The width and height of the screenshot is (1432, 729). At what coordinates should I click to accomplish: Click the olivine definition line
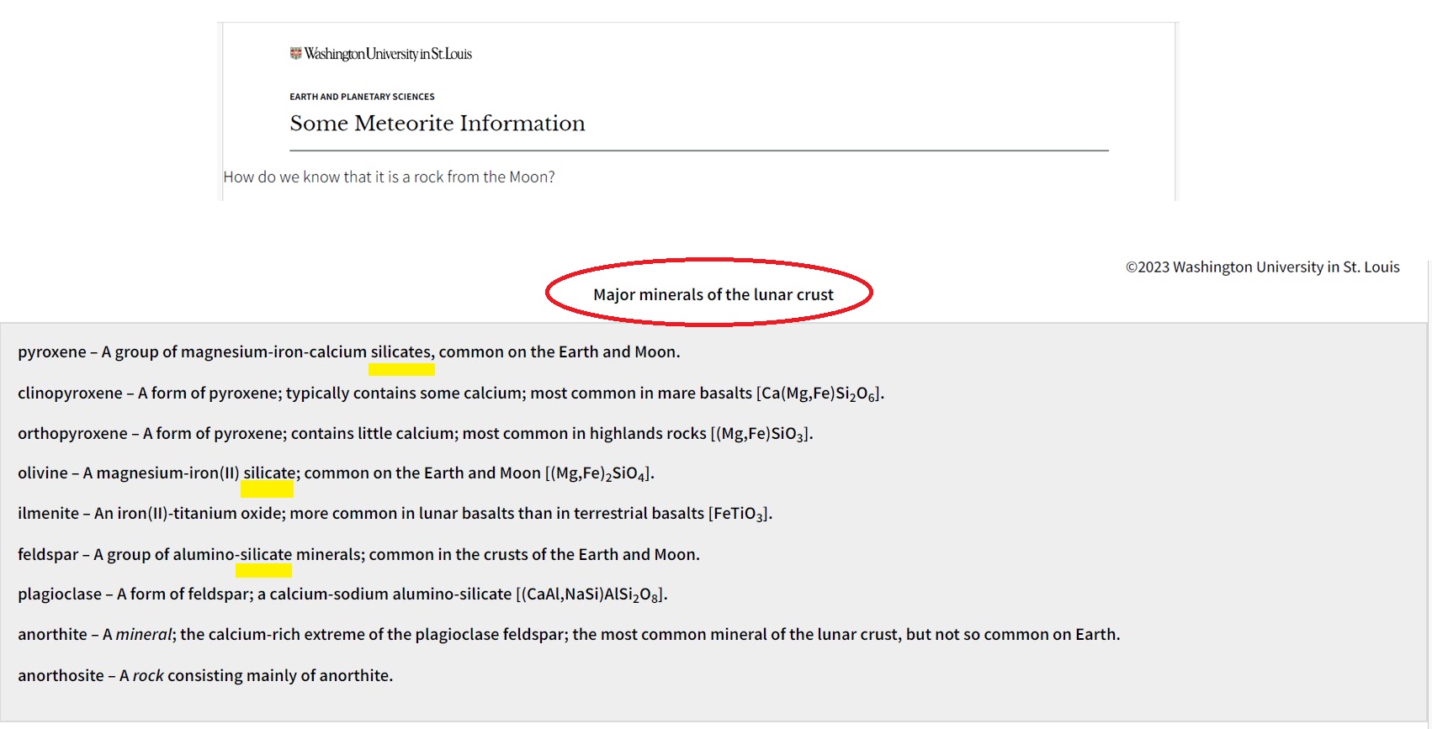336,473
